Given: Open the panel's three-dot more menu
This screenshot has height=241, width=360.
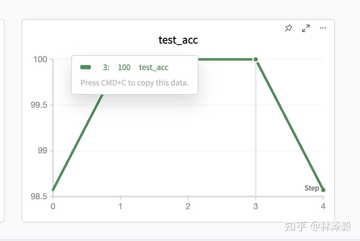Looking at the screenshot, I should [x=323, y=28].
